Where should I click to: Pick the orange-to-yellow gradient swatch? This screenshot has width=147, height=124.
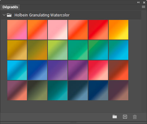(x=118, y=30)
